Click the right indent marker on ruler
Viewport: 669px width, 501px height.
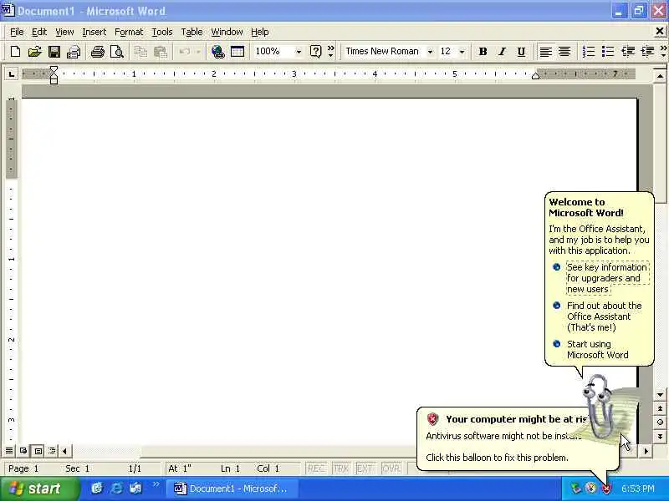point(535,76)
